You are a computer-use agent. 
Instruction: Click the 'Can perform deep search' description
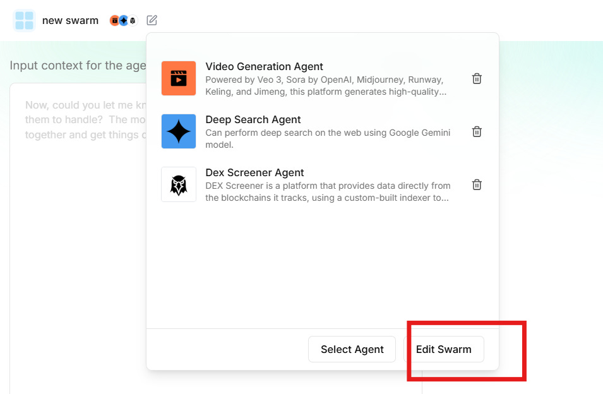click(328, 139)
